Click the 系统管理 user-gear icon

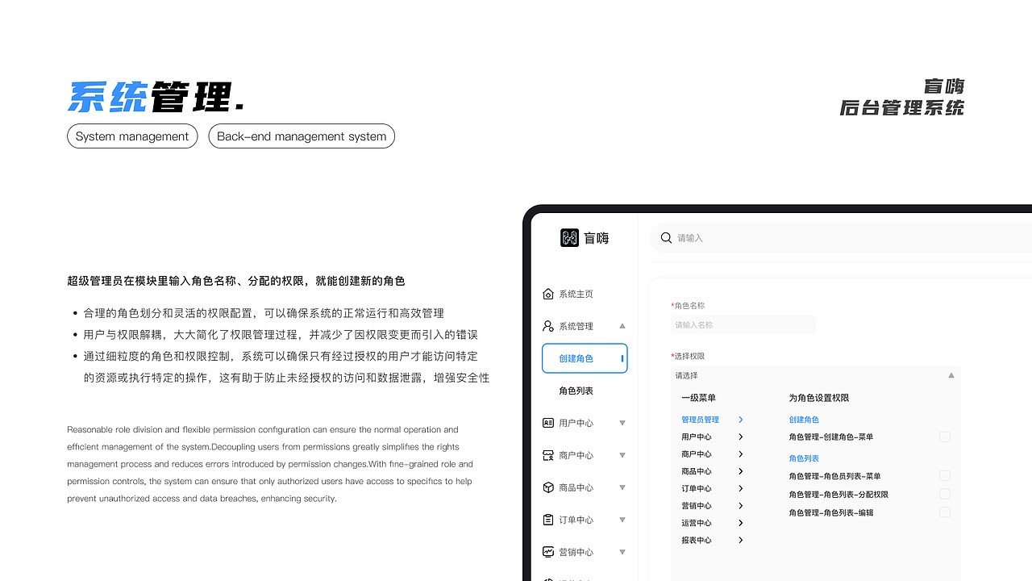click(x=548, y=326)
